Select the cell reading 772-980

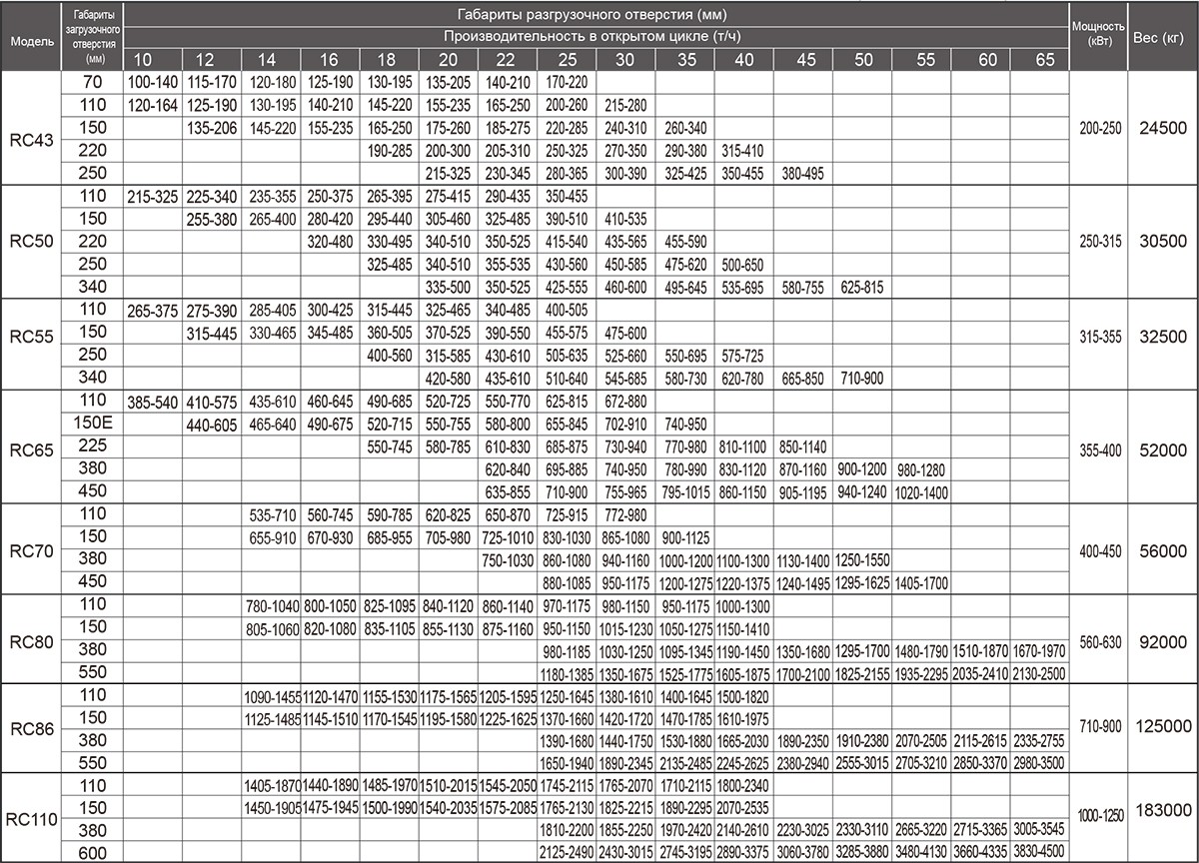click(x=625, y=514)
